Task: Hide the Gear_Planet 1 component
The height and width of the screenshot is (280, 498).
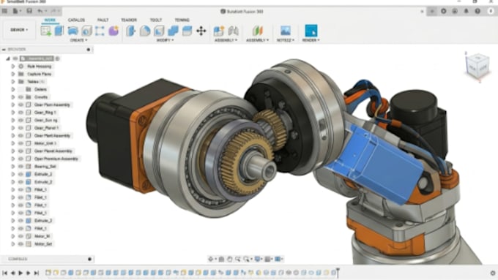Action: [21, 128]
